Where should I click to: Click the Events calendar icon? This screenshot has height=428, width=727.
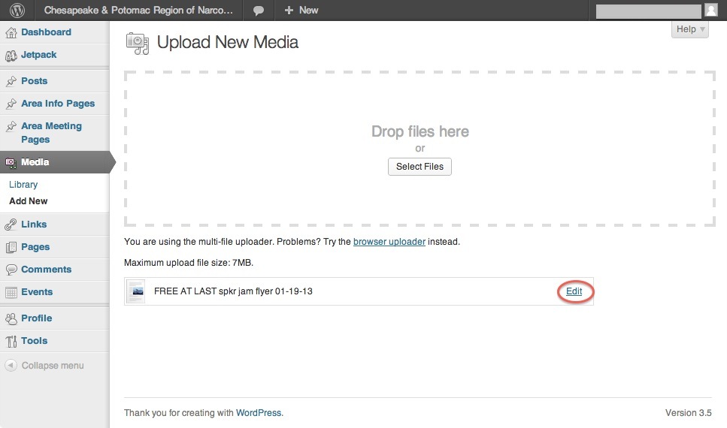coord(11,292)
